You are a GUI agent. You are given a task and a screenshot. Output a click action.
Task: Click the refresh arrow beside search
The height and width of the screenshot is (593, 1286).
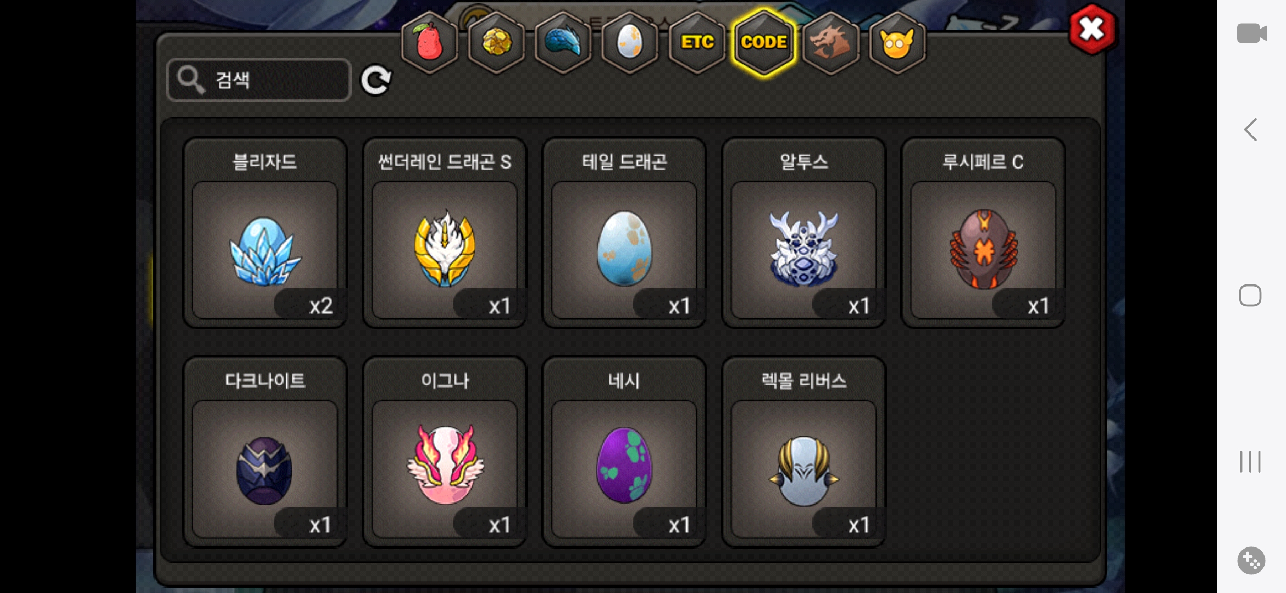coord(376,80)
